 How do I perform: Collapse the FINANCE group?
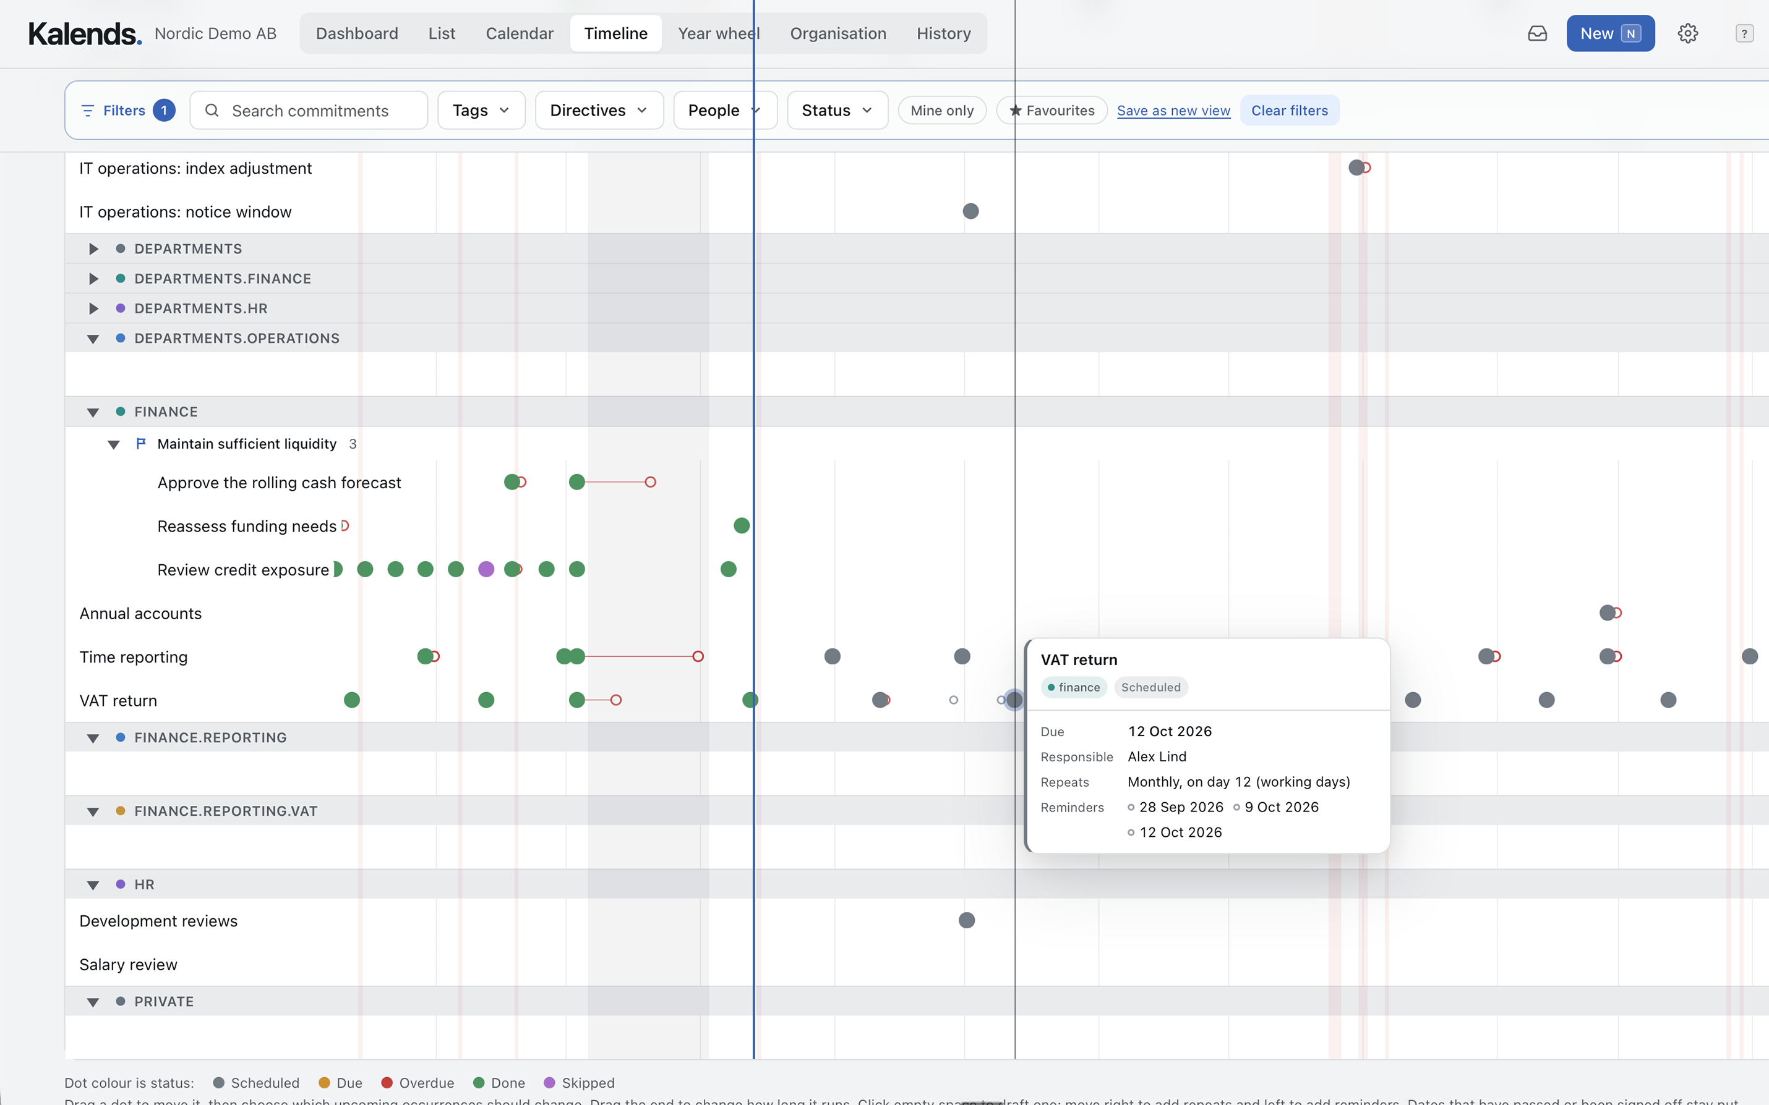93,412
